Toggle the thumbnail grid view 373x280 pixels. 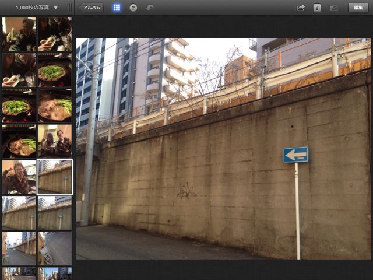coord(117,8)
